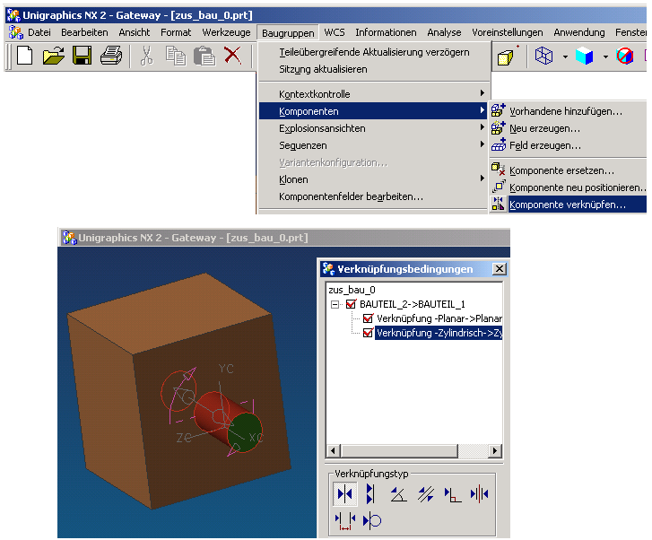Viewport: 652px width, 540px height.
Task: Open the Datei menu
Action: (x=39, y=32)
